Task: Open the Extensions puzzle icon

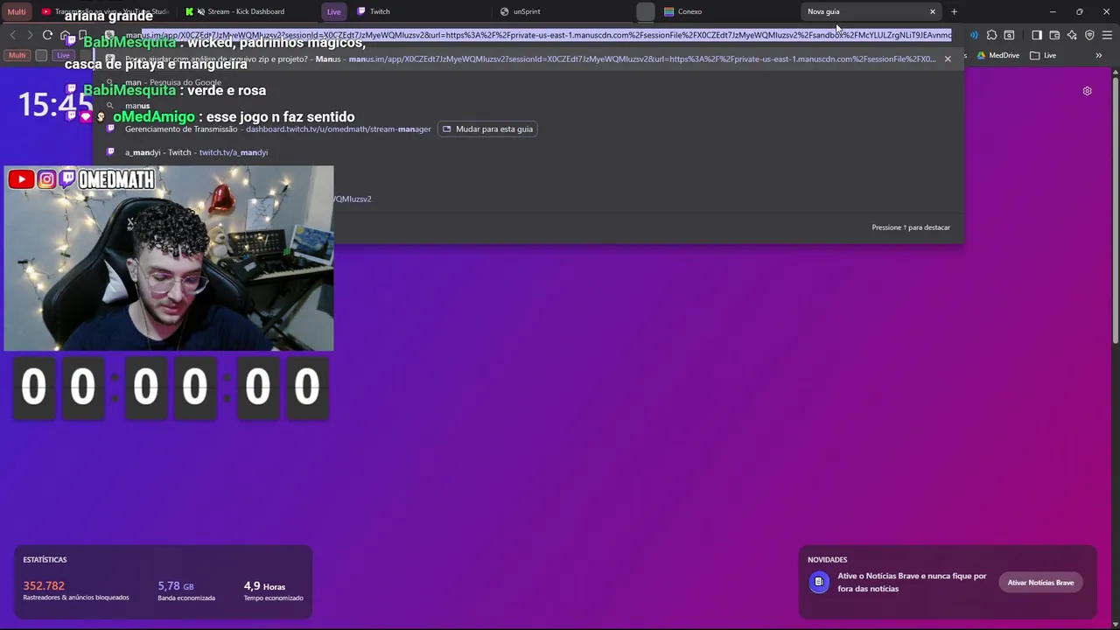Action: pos(991,35)
